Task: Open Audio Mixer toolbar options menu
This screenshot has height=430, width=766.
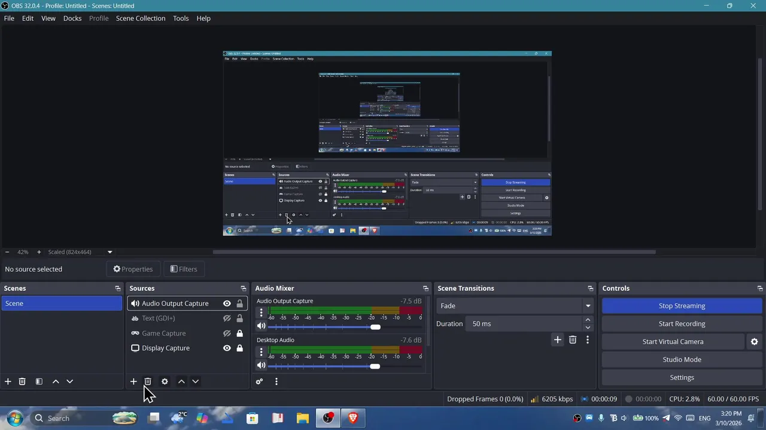Action: 276,382
